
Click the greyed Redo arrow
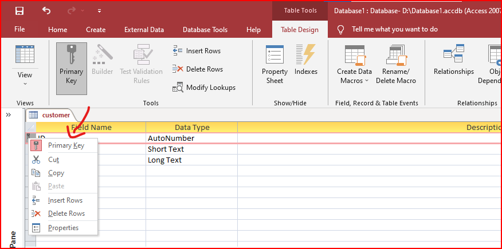click(x=72, y=11)
